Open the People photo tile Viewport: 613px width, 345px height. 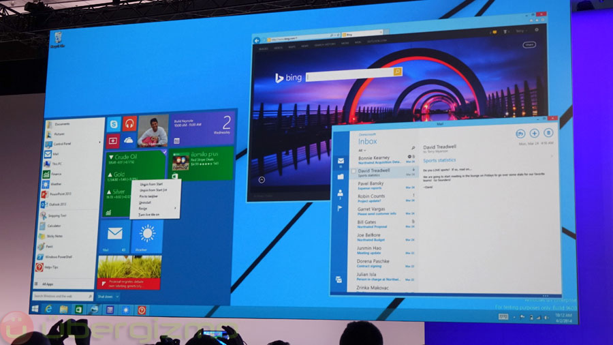tap(153, 131)
